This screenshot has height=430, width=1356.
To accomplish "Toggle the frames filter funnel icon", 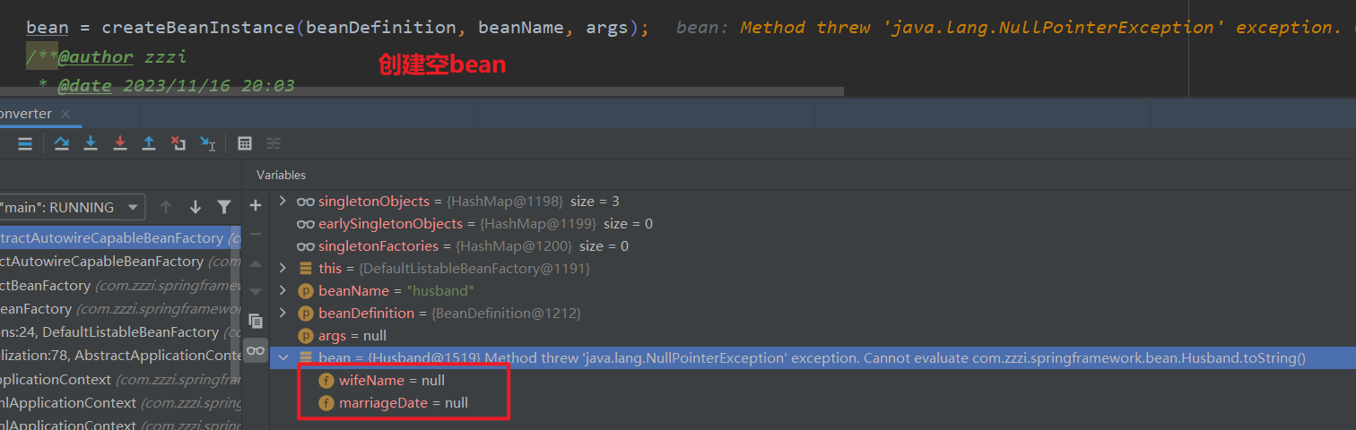I will [224, 208].
